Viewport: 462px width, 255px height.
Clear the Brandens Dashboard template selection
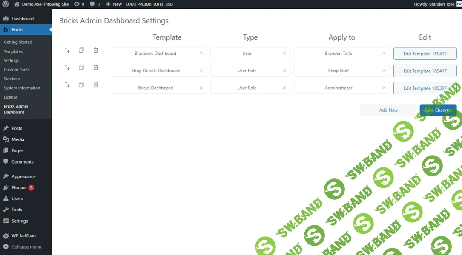pos(201,54)
